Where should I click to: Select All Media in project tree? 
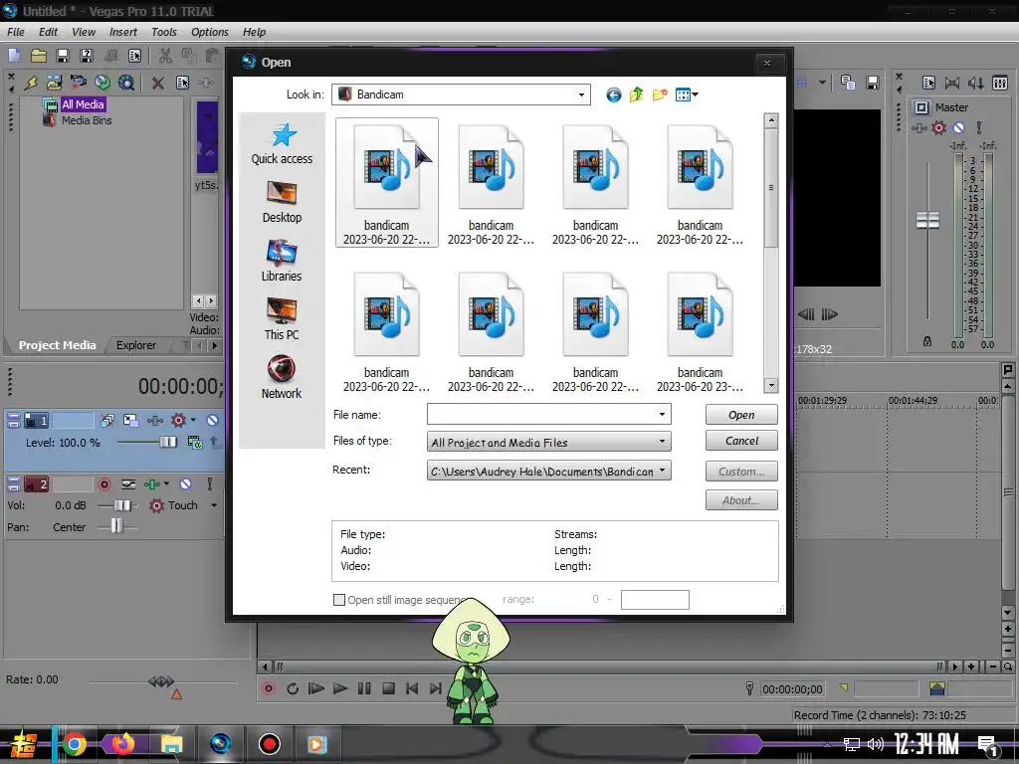pyautogui.click(x=83, y=104)
